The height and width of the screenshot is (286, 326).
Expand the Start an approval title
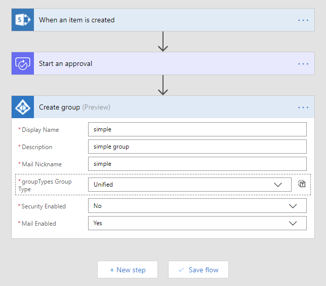66,64
